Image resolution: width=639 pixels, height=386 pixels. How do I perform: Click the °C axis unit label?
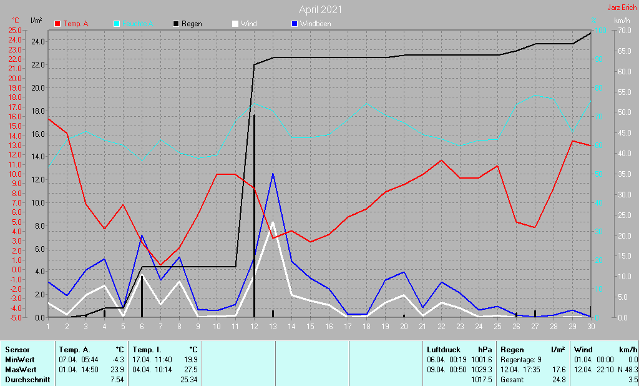pos(16,21)
